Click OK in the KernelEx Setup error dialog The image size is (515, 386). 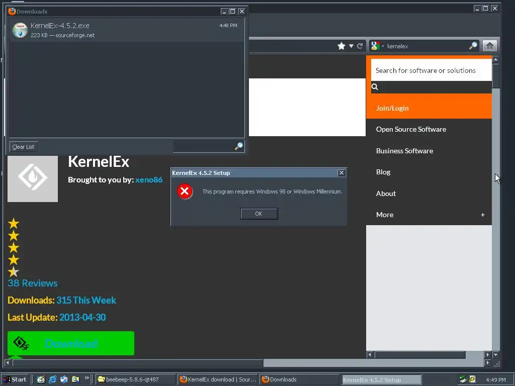point(259,214)
